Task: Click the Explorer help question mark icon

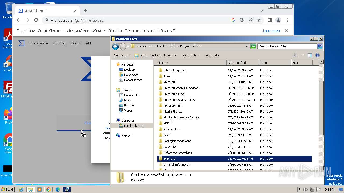Action: click(x=317, y=55)
